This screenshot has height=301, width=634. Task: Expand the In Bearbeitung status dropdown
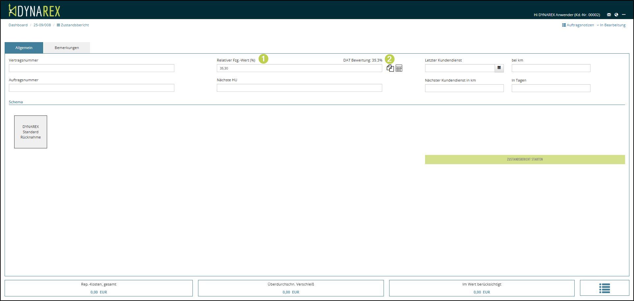tap(611, 25)
